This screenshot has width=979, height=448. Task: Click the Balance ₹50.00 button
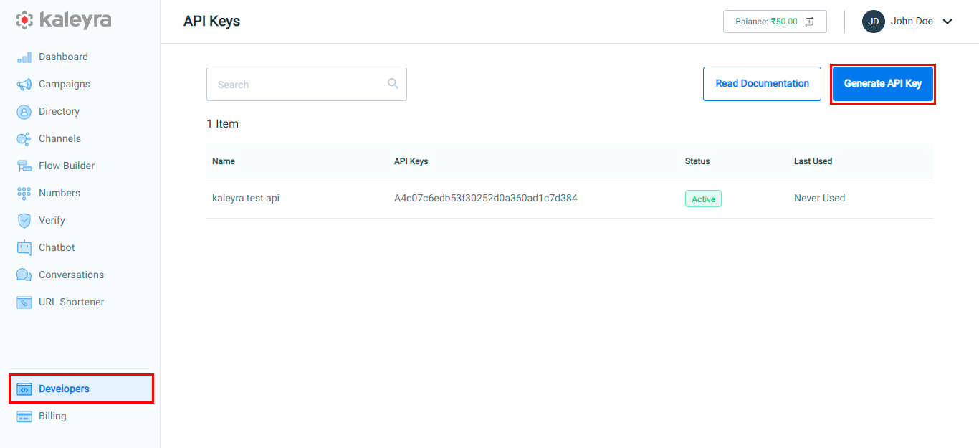pos(775,22)
